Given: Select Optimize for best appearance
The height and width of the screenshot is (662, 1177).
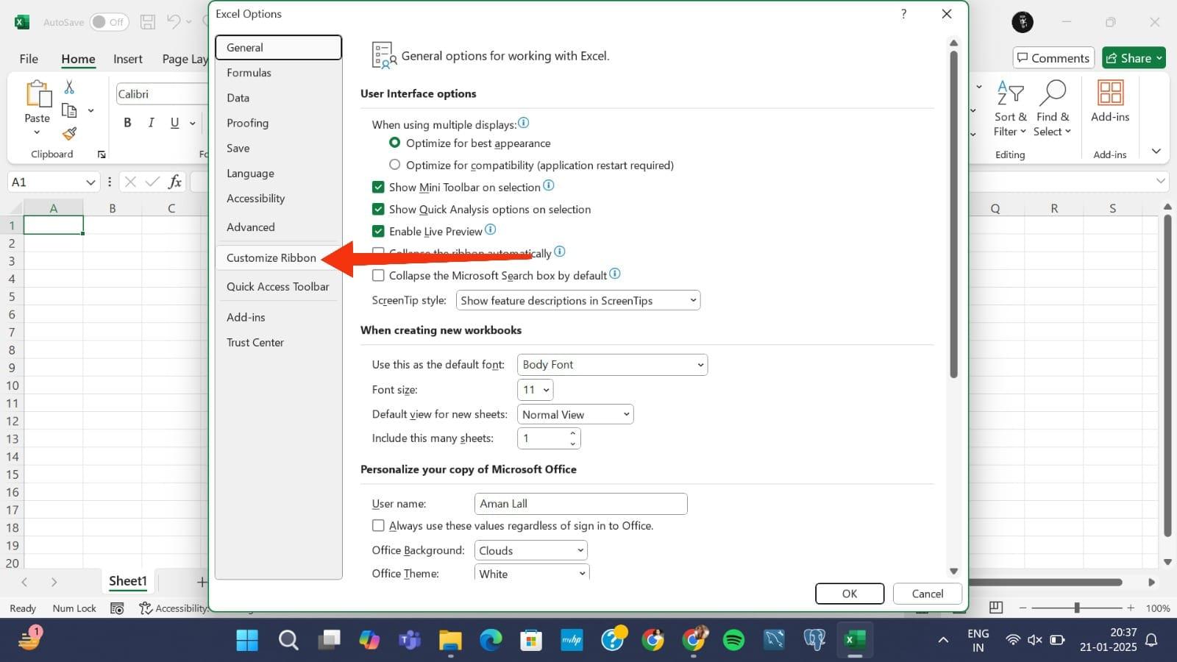Looking at the screenshot, I should click(x=395, y=143).
